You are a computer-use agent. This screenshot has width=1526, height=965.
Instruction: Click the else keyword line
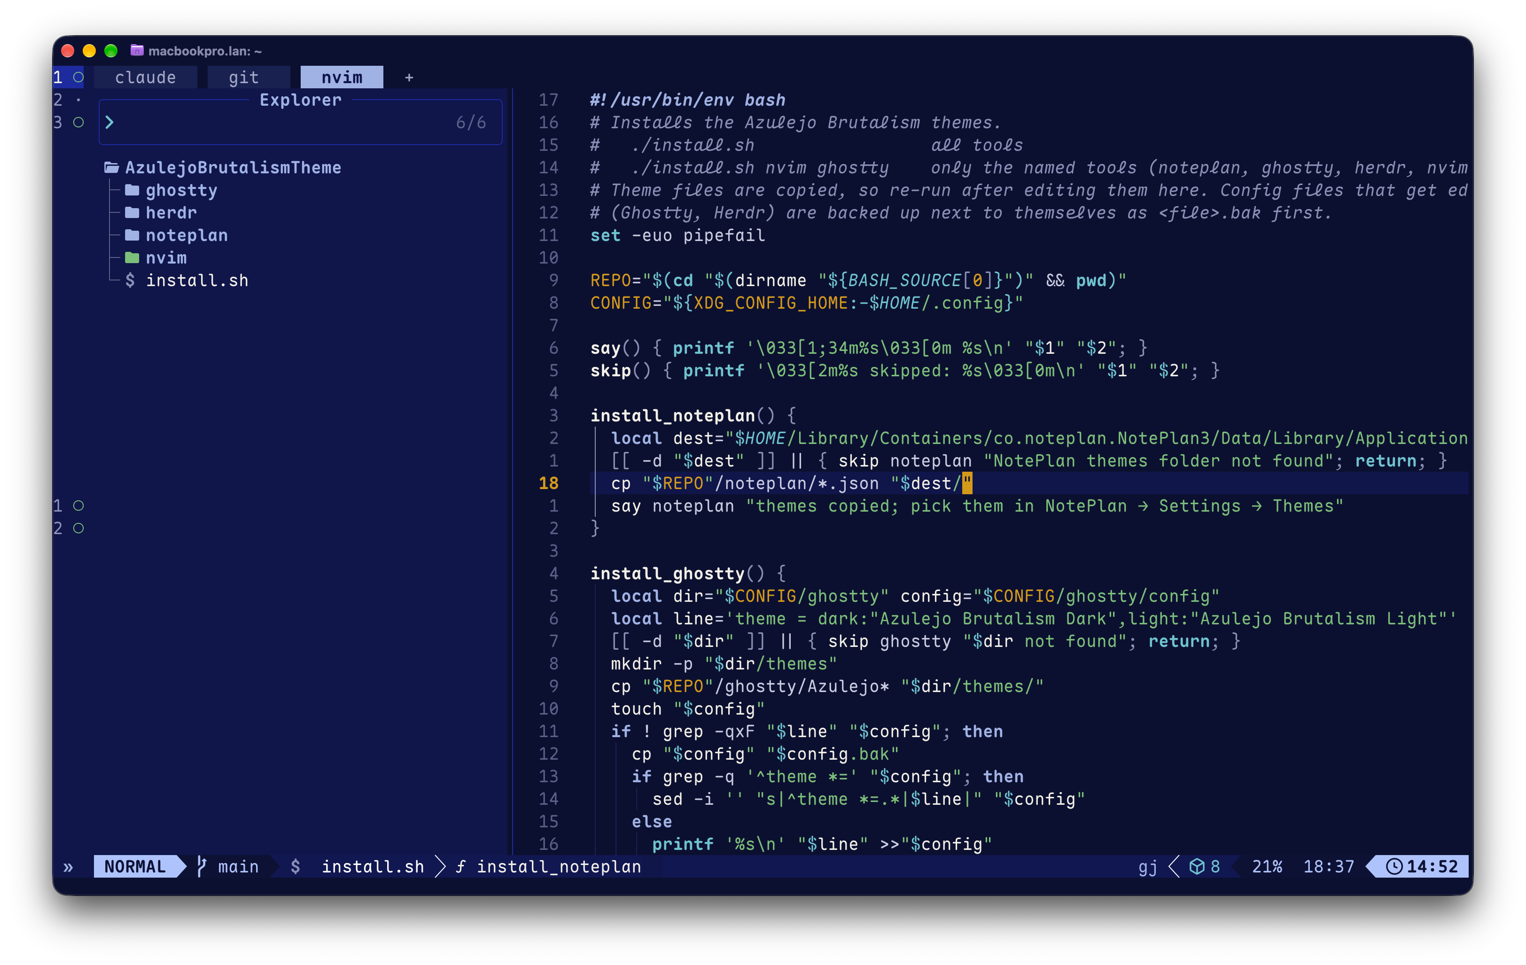pos(652,821)
